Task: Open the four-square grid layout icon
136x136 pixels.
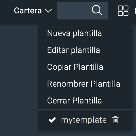Action: tap(123, 11)
